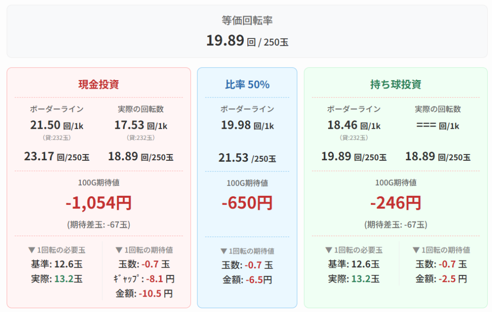Collapse 1回転の期待値 in the 持ち球投資 card
Screen dimensions: 492x312
click(x=441, y=250)
